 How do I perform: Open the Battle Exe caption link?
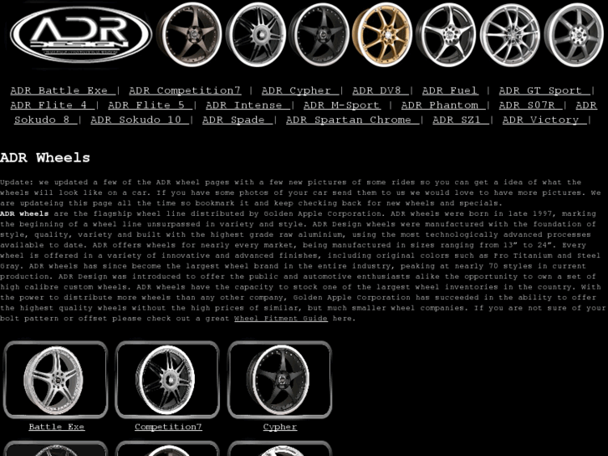click(x=57, y=427)
